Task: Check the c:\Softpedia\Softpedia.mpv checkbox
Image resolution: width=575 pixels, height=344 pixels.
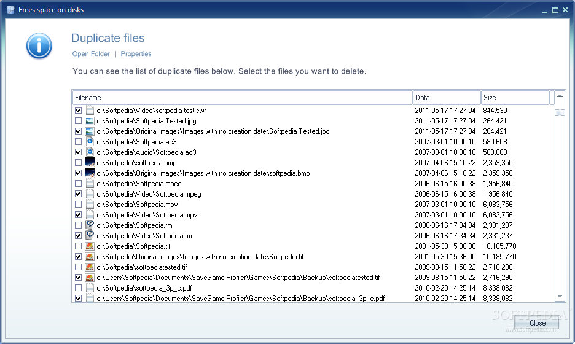Action: tap(78, 205)
